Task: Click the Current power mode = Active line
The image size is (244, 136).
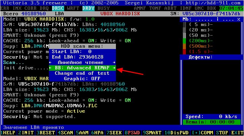Action: click(44, 111)
